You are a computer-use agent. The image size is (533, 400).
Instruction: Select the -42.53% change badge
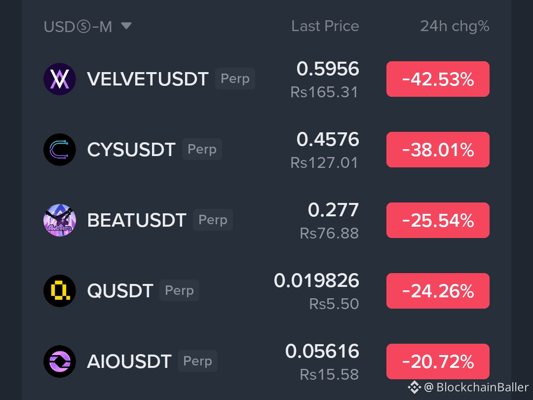click(438, 79)
